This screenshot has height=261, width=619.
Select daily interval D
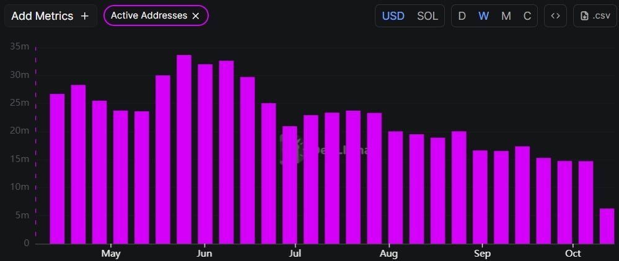pyautogui.click(x=462, y=16)
